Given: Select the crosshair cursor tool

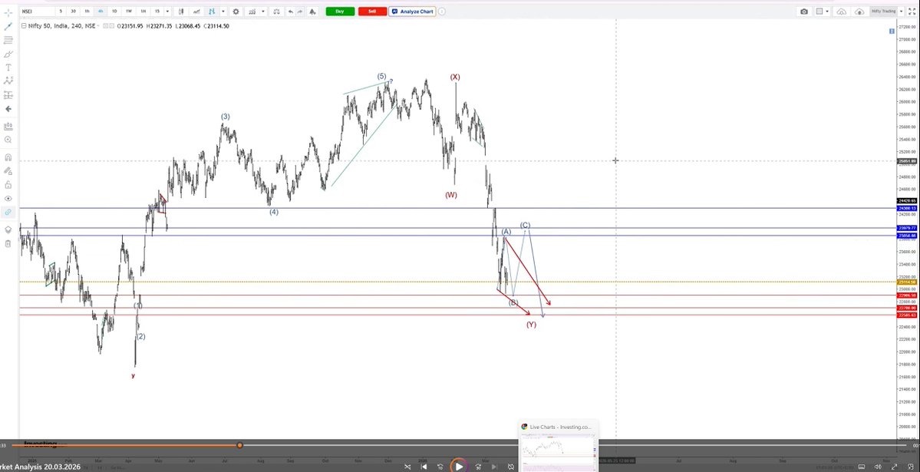Looking at the screenshot, I should pyautogui.click(x=8, y=12).
